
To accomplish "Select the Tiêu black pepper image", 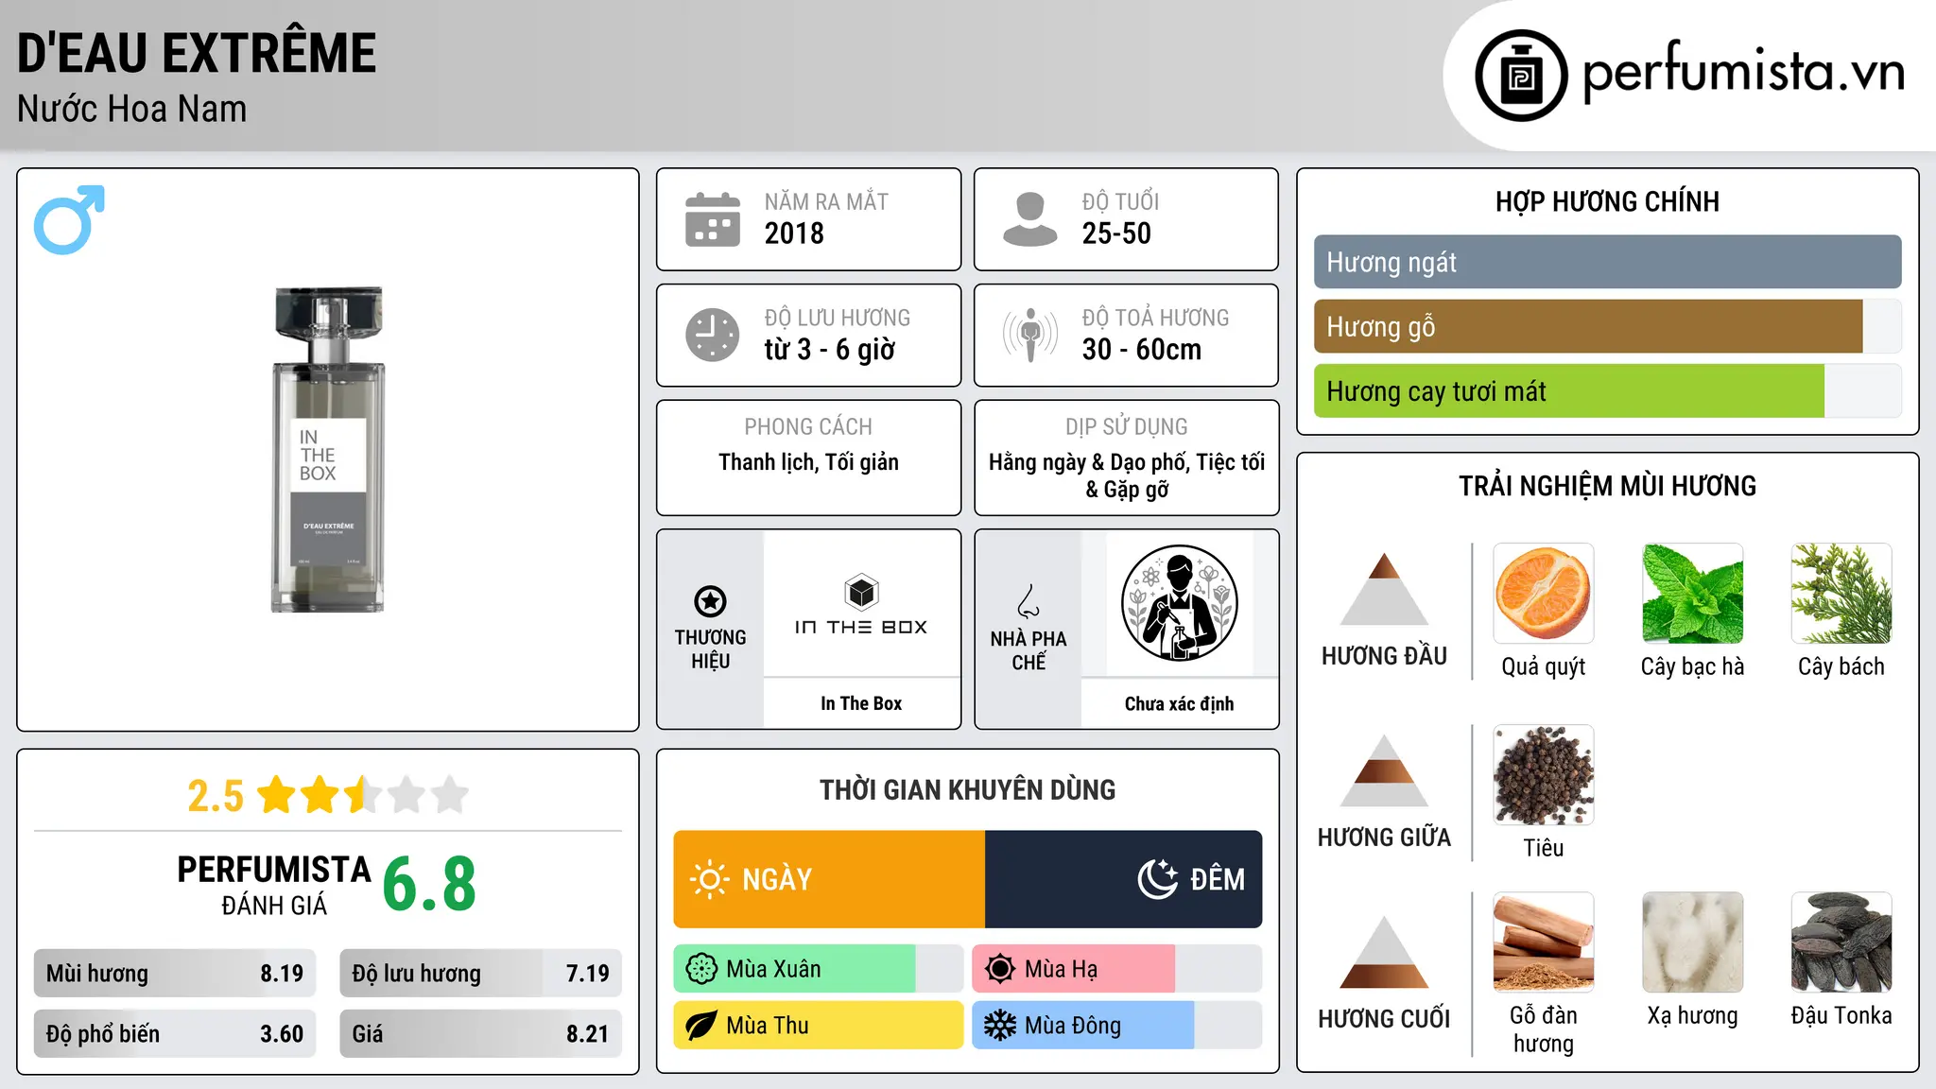I will 1544,775.
